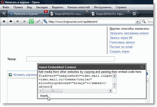The image size is (157, 107).
Task: Click the Тема input field
Action: click(70, 59)
